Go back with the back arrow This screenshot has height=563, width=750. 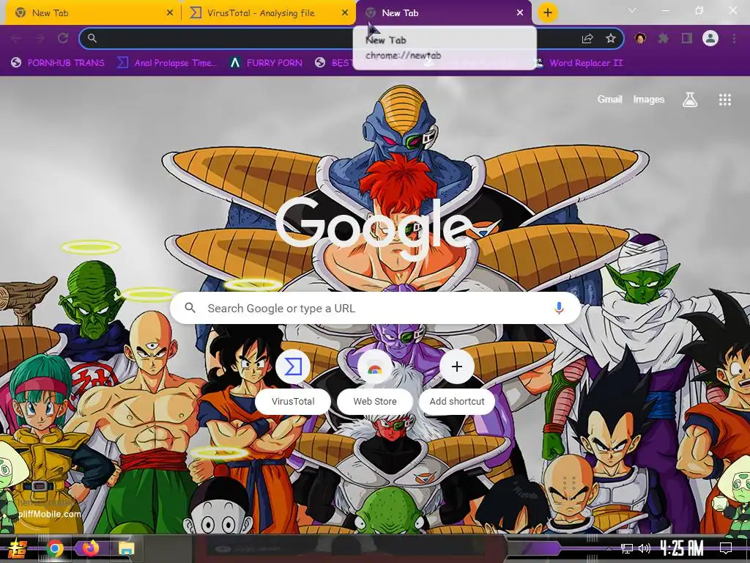(x=16, y=38)
